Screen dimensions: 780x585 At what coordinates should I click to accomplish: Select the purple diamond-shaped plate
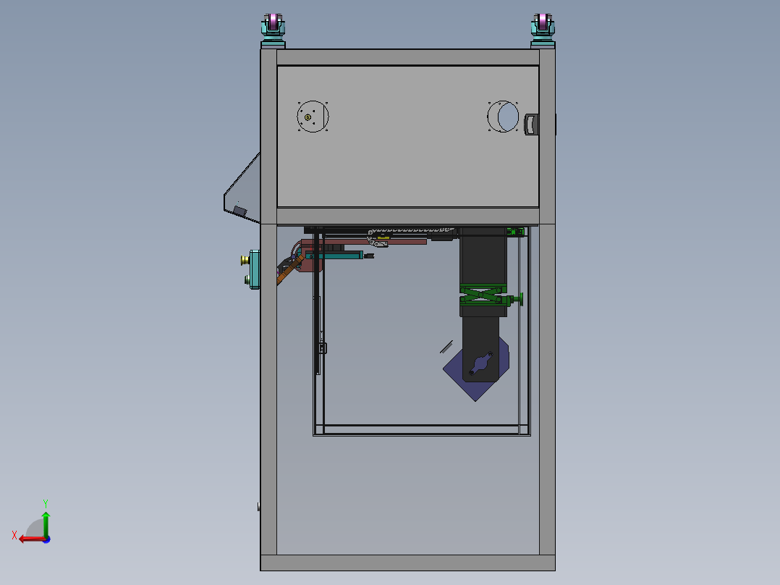coord(476,369)
